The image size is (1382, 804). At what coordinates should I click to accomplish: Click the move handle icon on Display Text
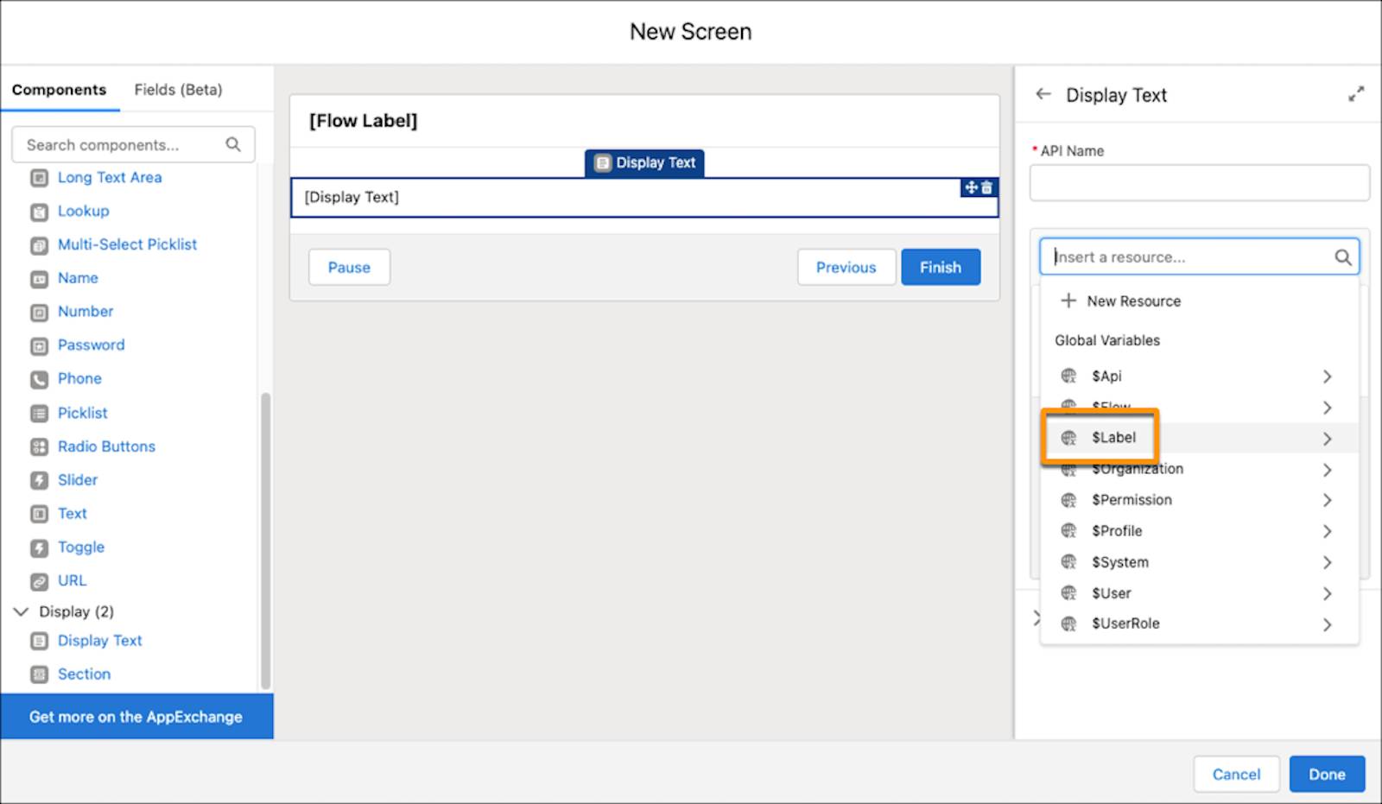973,187
